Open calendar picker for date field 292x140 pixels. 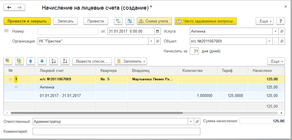tap(158, 31)
